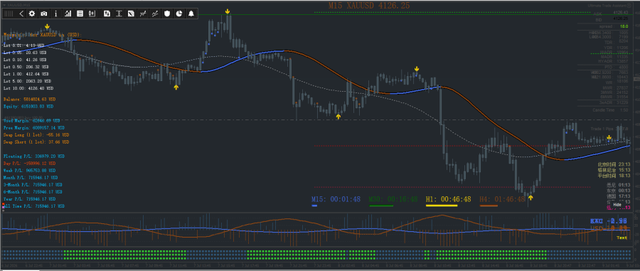The width and height of the screenshot is (640, 271).
Task: Open the list rows icon in the toolbar
Action: pos(80,14)
